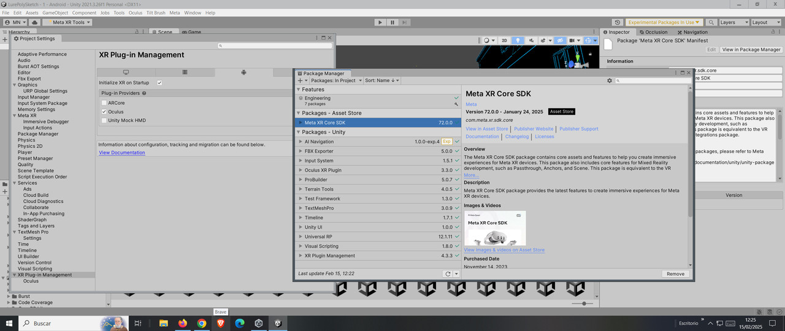Enable Unity Mock HMD provider
Screen dimensions: 785x331
click(104, 120)
